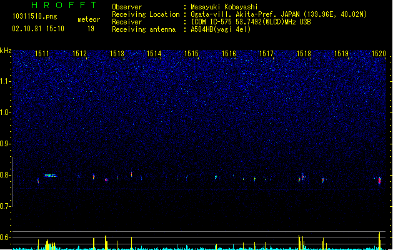Click the 1514 time marker
The width and height of the screenshot is (393, 250).
pos(154,54)
